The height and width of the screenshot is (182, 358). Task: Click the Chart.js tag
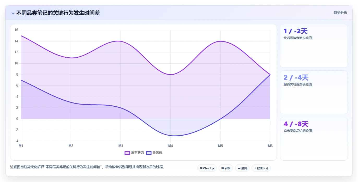(207, 168)
